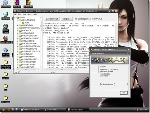The width and height of the screenshot is (150, 113).
Task: Click 'Alexander Roshal' text in About dialog
Action: (107, 71)
